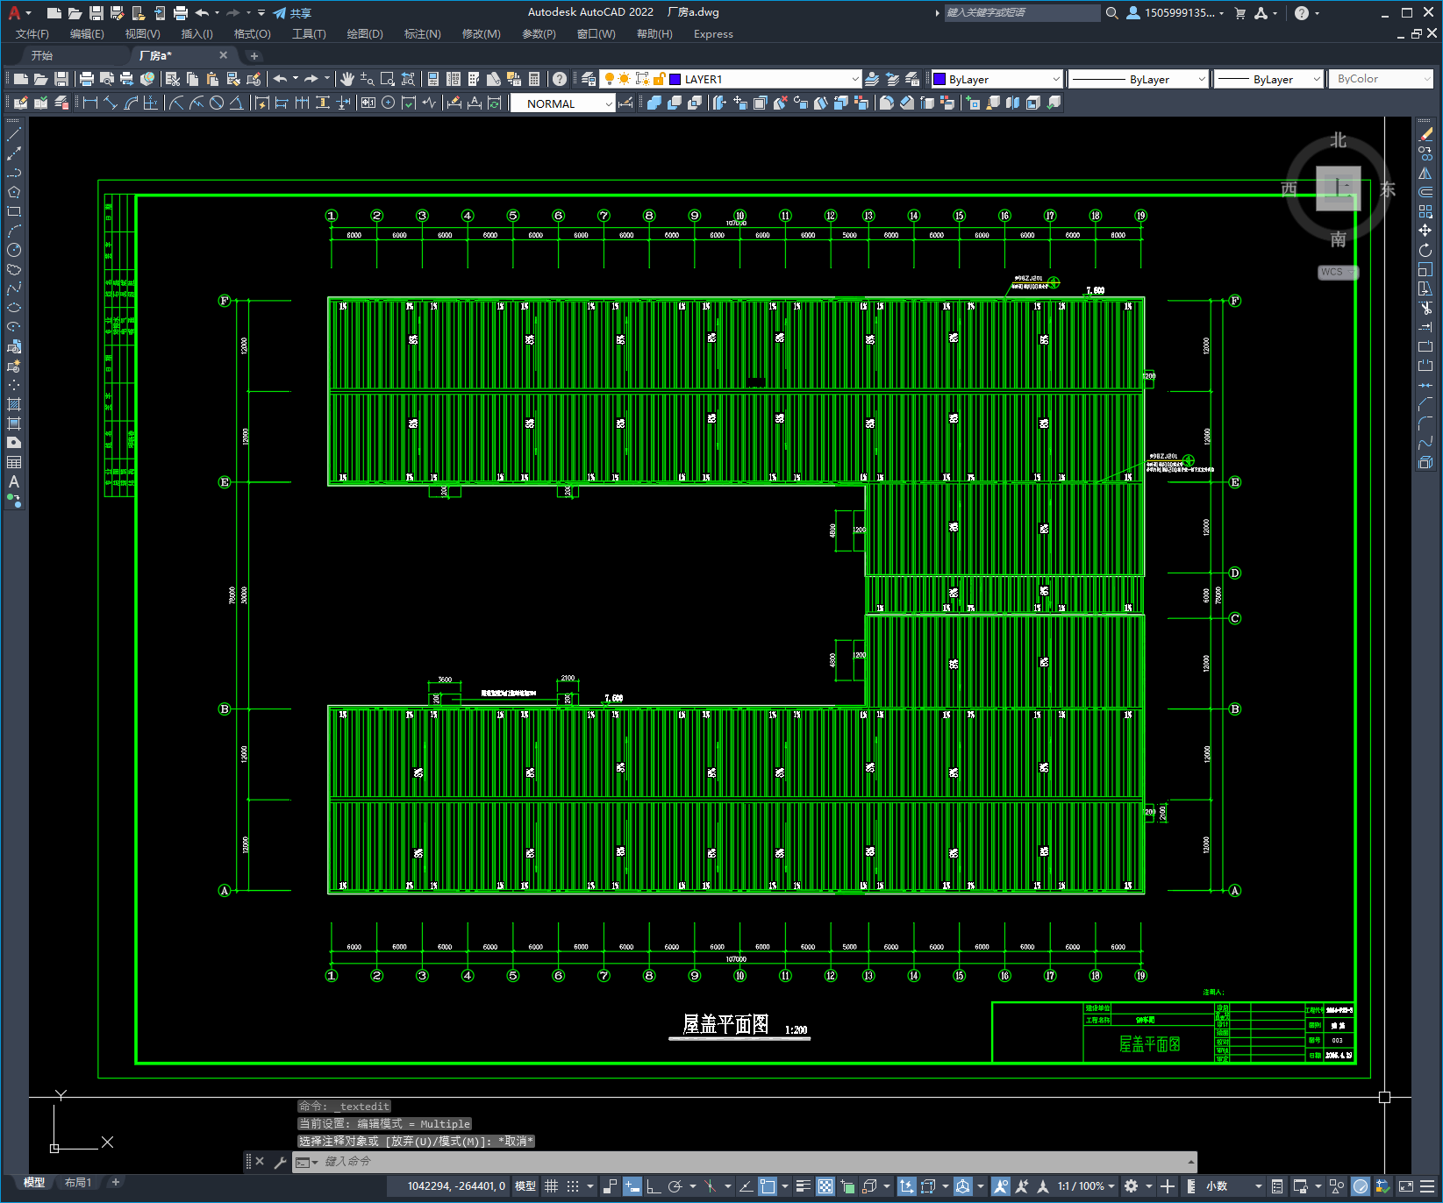The height and width of the screenshot is (1203, 1443).
Task: Add a new drawing tab with plus button
Action: pos(254,55)
